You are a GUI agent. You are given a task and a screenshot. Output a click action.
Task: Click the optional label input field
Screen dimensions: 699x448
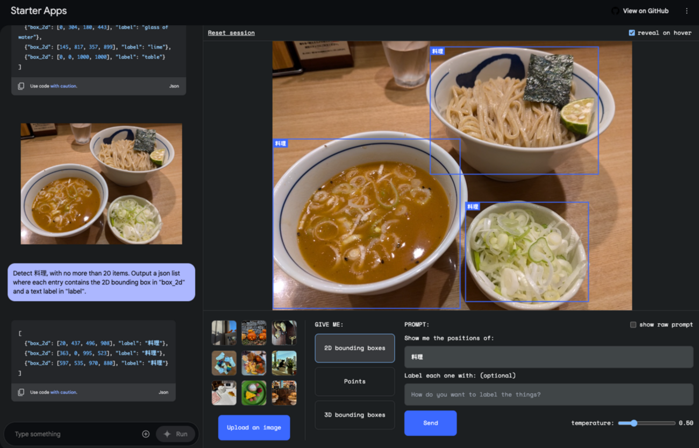tap(548, 394)
